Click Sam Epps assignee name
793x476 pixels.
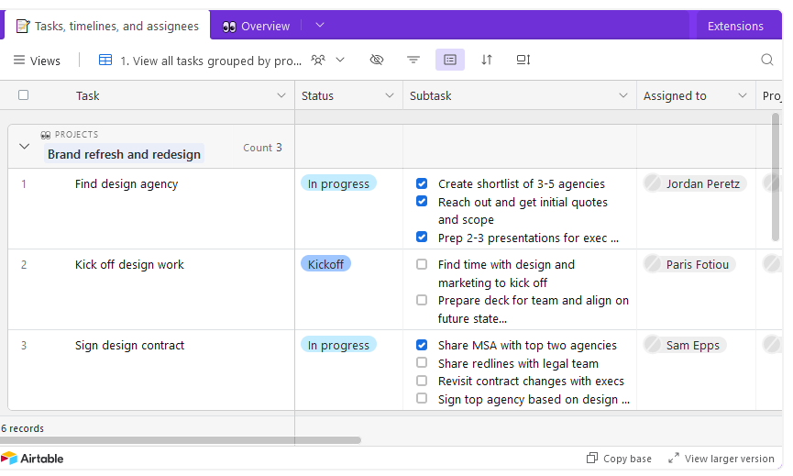click(x=692, y=346)
